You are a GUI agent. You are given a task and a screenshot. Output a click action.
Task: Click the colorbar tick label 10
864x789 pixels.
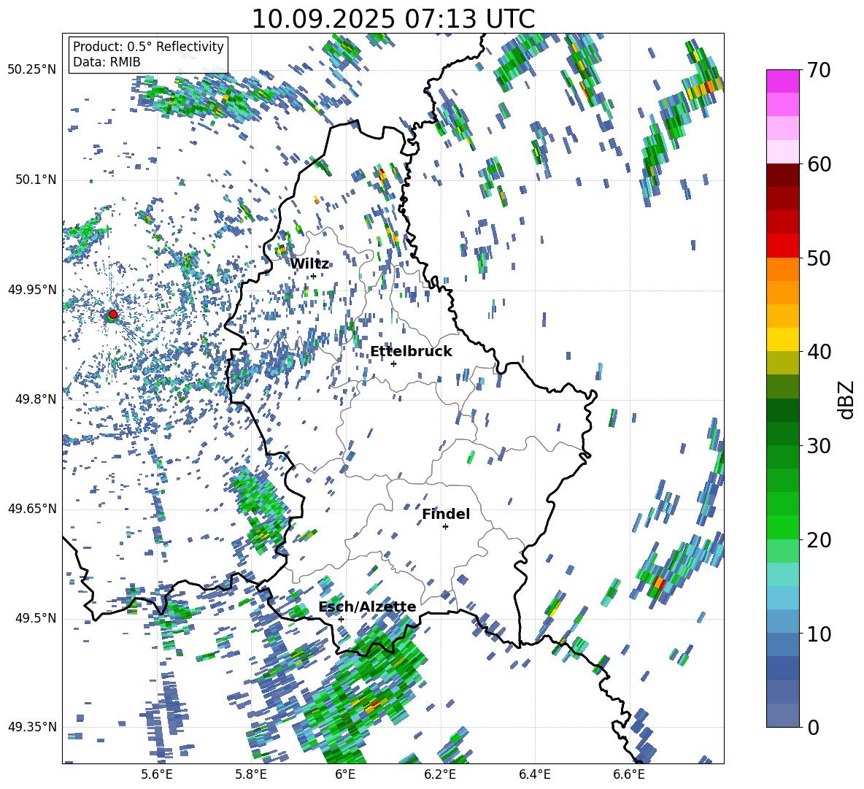(819, 634)
